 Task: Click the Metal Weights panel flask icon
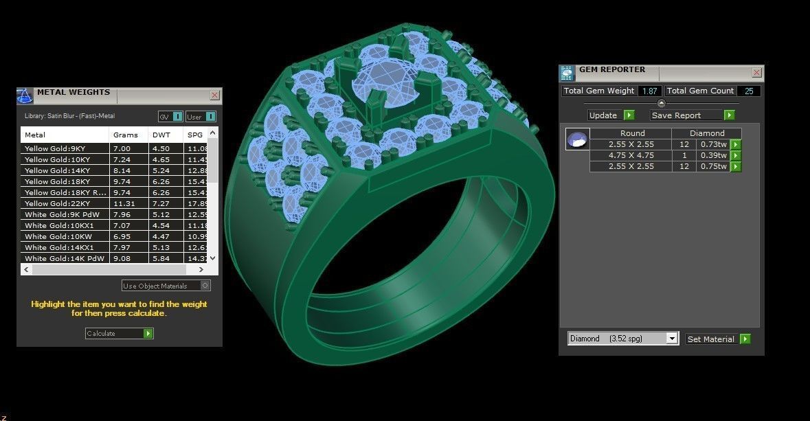[x=25, y=95]
